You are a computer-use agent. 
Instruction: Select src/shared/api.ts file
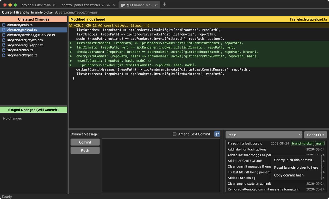pos(33,50)
